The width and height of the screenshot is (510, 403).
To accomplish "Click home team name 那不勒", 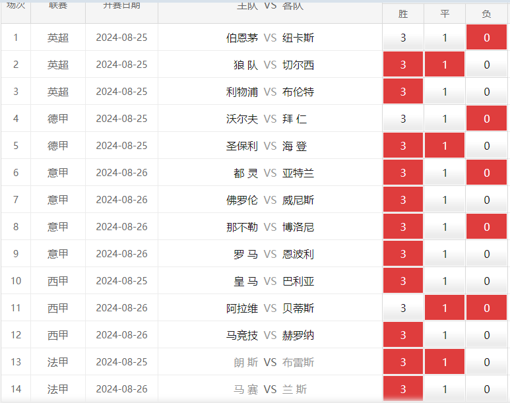I will click(242, 227).
